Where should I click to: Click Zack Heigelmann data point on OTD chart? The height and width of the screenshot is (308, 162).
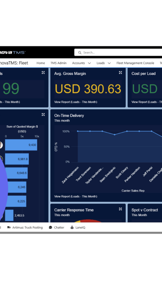pos(78,131)
